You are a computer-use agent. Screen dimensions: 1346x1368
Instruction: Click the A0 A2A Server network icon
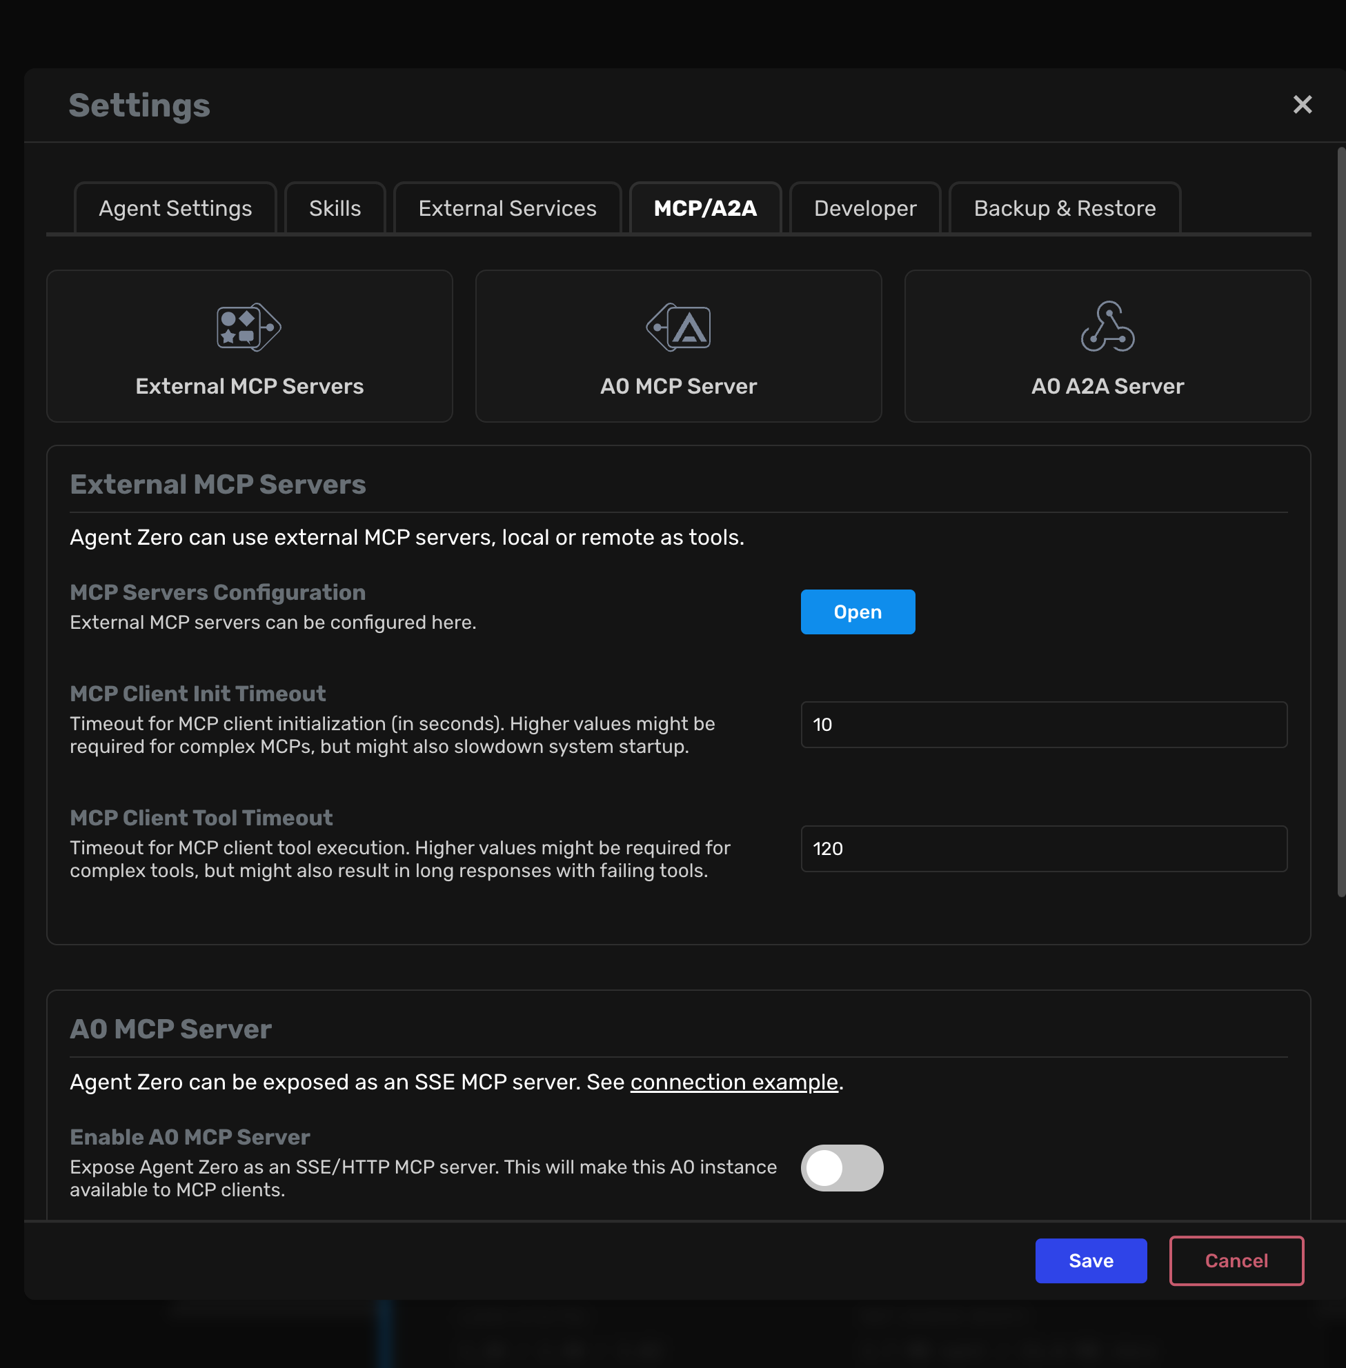1107,326
